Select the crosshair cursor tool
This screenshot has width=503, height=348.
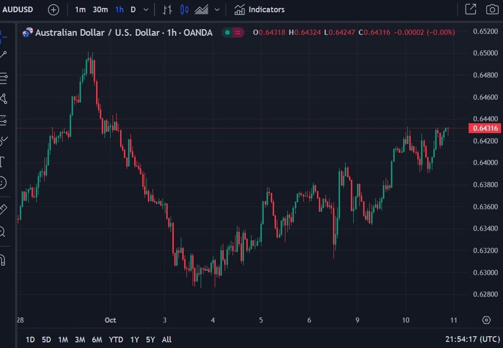click(x=3, y=37)
